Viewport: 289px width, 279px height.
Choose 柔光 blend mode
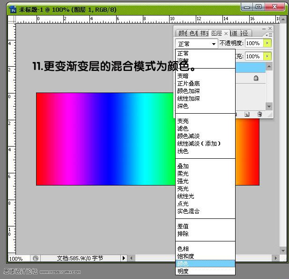[205, 173]
